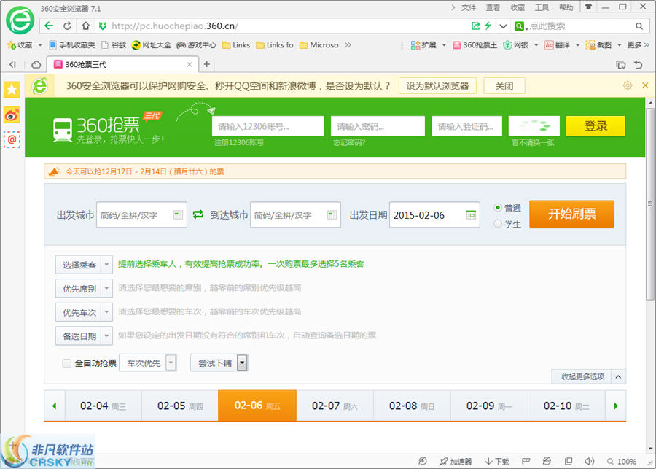Open the 文件 menu
This screenshot has height=469, width=656.
(x=469, y=7)
